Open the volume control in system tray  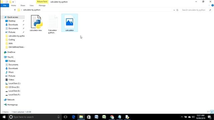click(193, 117)
